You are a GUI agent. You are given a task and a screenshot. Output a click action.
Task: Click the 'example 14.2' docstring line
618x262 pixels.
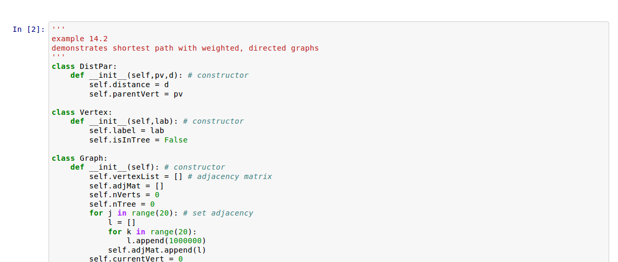point(80,39)
